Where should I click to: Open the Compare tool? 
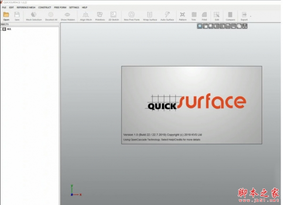[x=230, y=16]
